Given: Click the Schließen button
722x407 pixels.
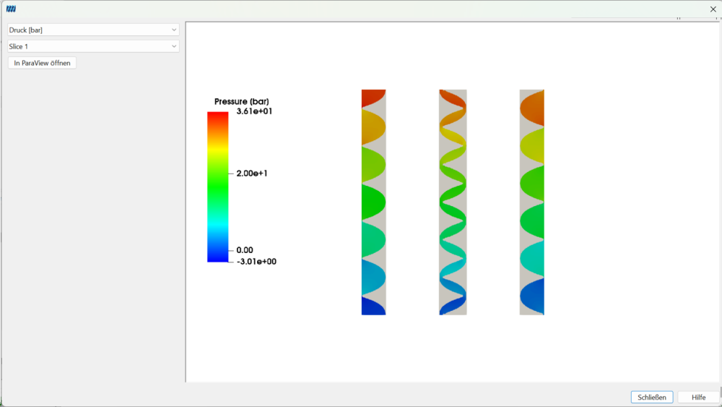Looking at the screenshot, I should tap(651, 398).
